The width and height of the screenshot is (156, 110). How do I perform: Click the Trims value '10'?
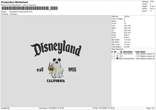click(x=125, y=23)
